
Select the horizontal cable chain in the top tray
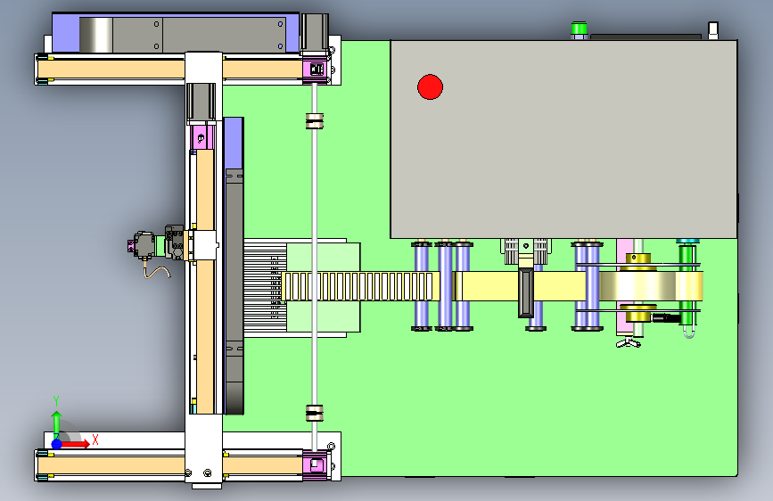pos(182,34)
